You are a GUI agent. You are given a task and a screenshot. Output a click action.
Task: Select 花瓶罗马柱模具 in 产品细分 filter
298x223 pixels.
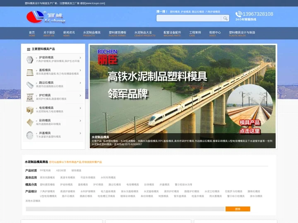[233, 191]
